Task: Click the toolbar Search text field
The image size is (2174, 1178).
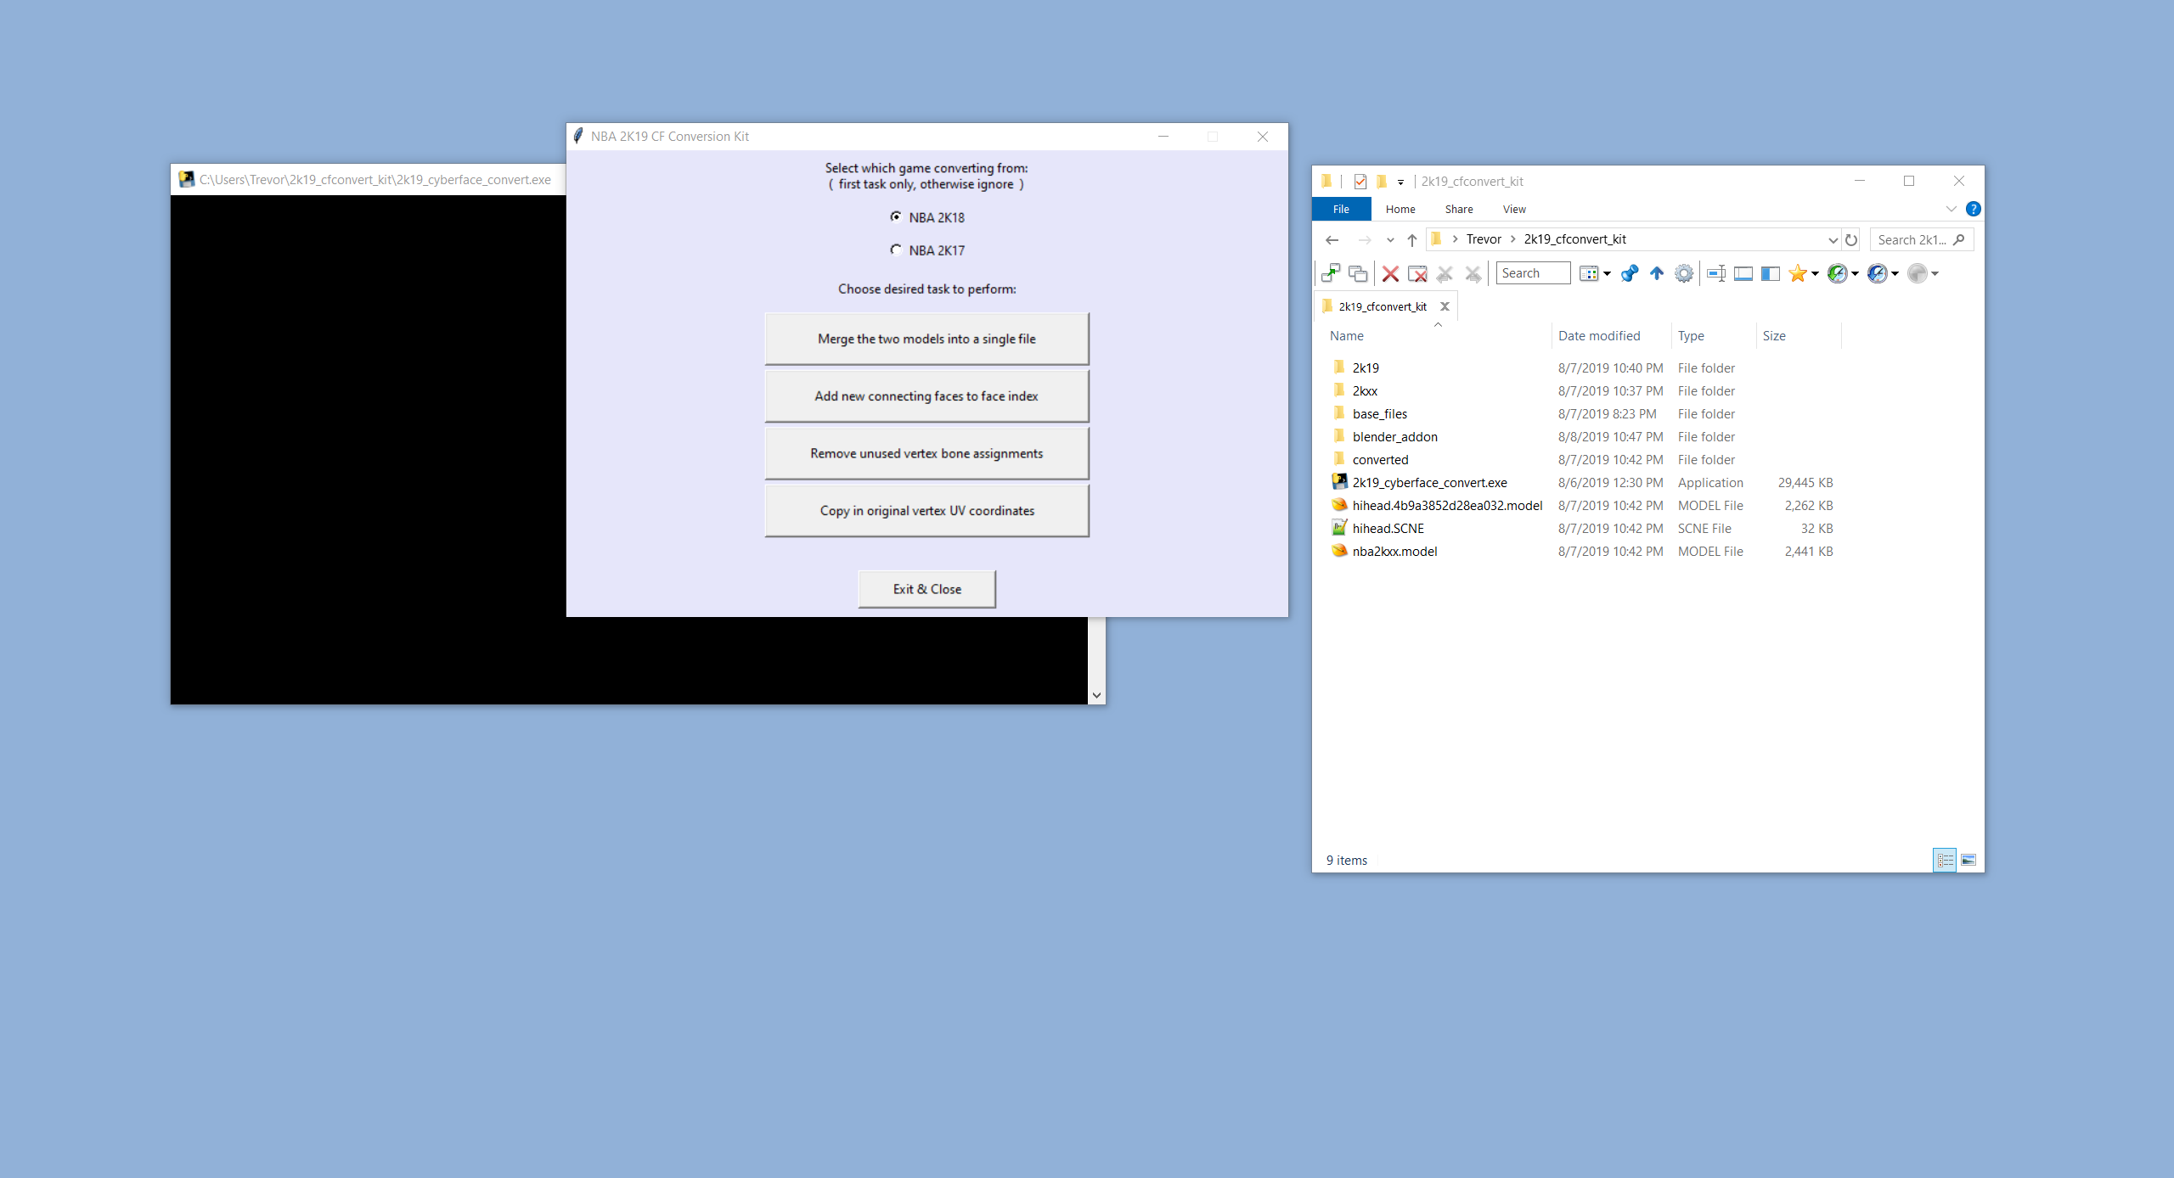Action: coord(1533,273)
